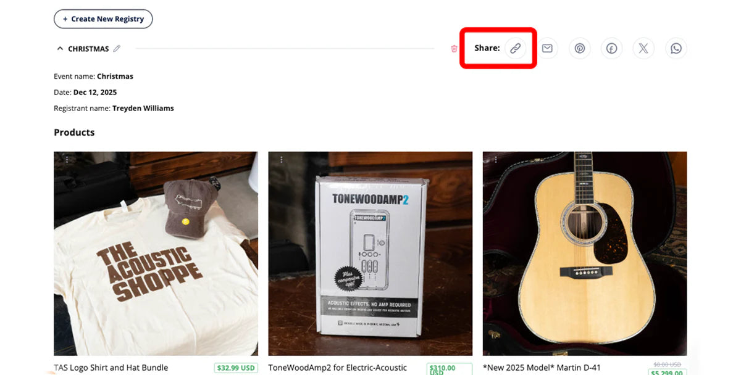Open options menu on ToneWoodAmp2 image

point(281,160)
